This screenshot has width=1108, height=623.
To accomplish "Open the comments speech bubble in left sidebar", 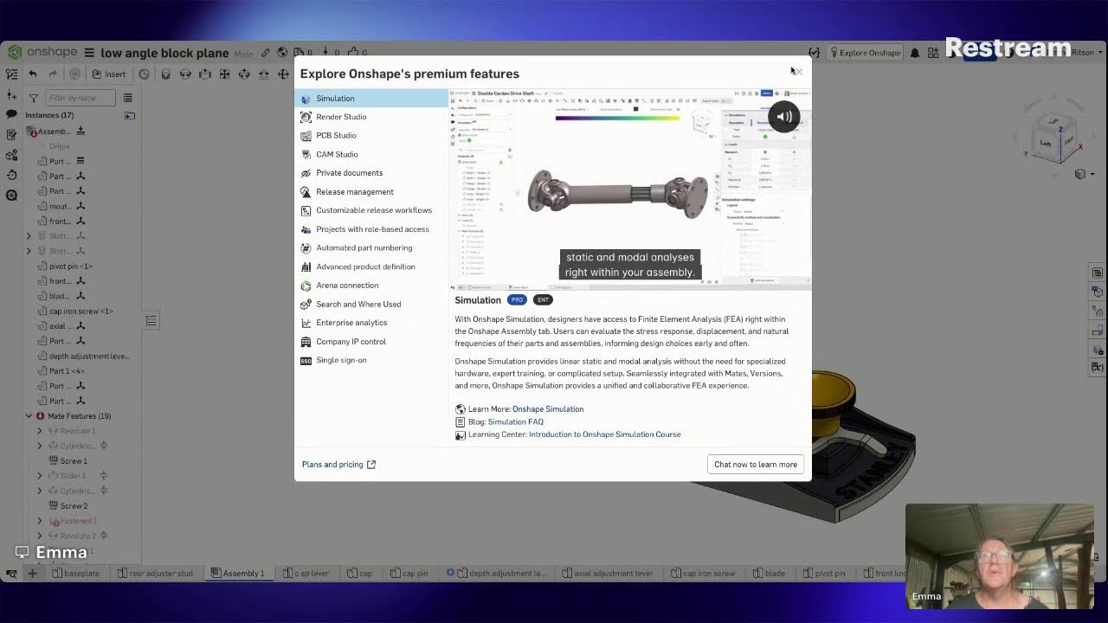I will pos(11,114).
